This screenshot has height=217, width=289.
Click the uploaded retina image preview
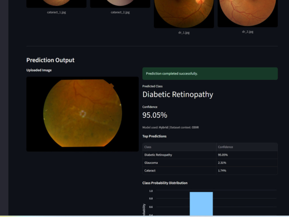coord(83,114)
